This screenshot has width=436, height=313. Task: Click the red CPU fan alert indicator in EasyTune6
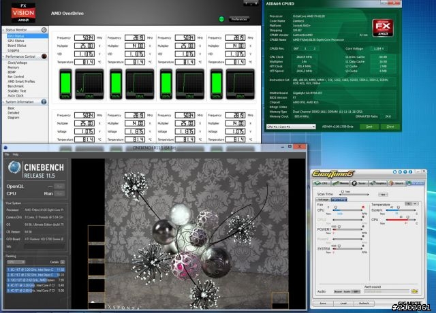[x=363, y=208]
